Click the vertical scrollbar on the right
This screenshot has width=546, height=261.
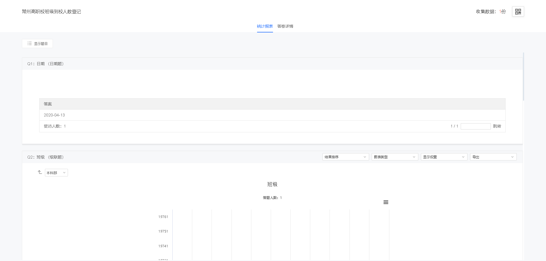[x=523, y=77]
